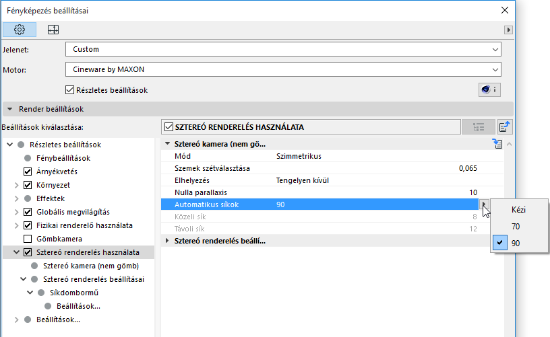This screenshot has width=550, height=337.
Task: Toggle Fizikai renderelő használata checkbox
Action: pyautogui.click(x=28, y=225)
